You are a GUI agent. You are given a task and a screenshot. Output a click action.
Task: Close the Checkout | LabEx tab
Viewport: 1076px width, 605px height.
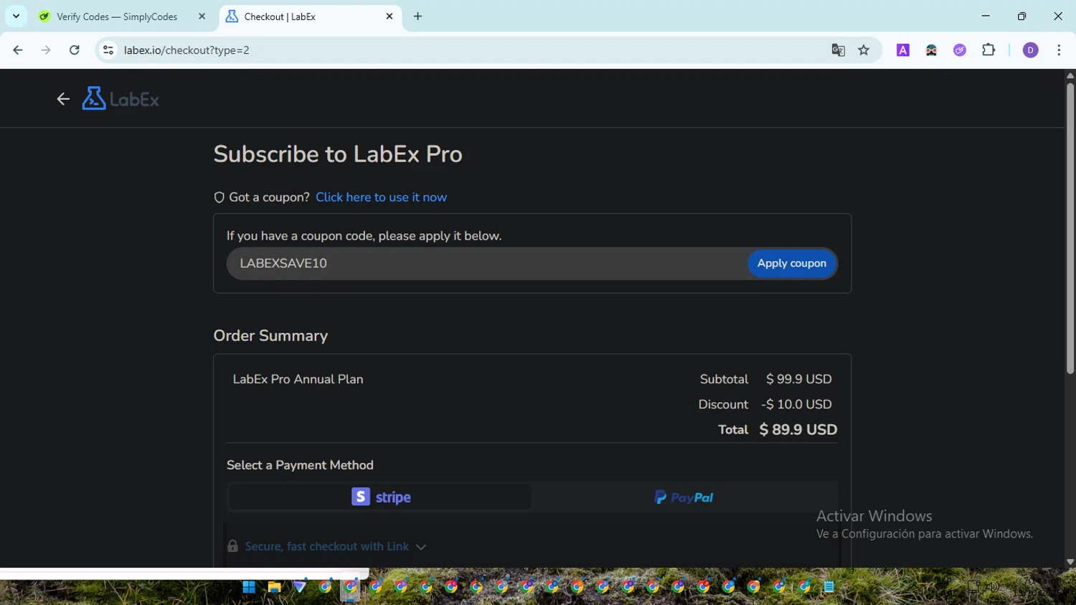[390, 17]
